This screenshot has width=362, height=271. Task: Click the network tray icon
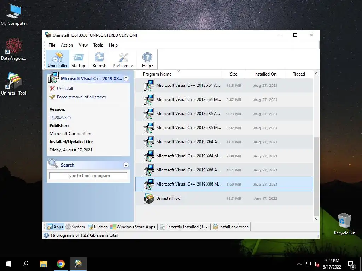point(308,264)
